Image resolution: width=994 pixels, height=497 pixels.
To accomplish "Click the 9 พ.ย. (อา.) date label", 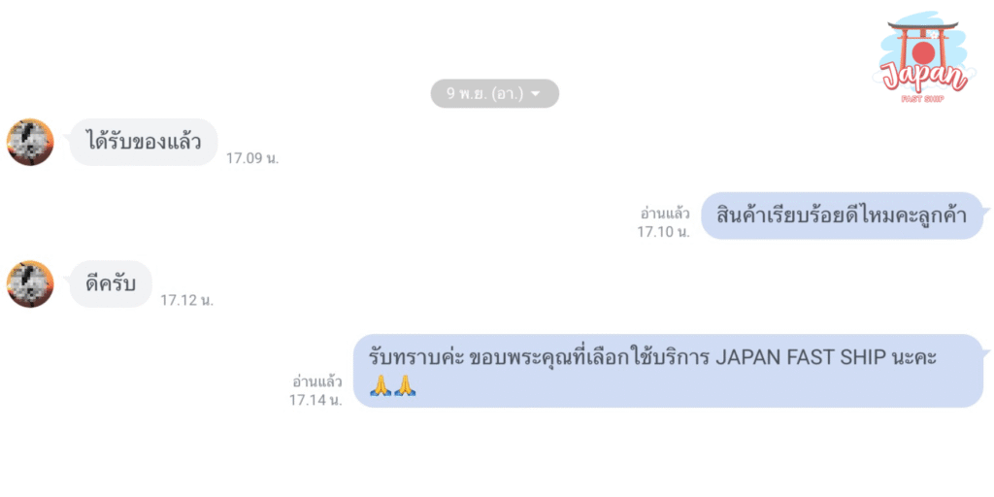I will coord(484,94).
